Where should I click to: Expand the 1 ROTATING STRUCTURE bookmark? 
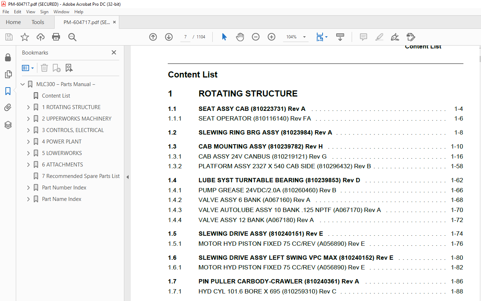28,107
